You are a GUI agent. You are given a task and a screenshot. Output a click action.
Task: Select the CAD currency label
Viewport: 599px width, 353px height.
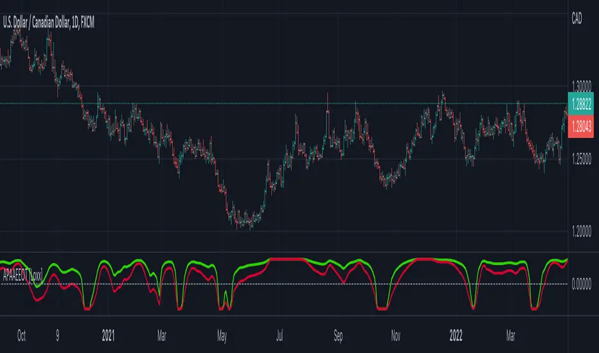577,19
